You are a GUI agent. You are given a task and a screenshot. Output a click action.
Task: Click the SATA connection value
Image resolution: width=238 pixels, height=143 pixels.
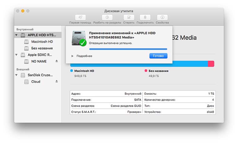(x=138, y=100)
